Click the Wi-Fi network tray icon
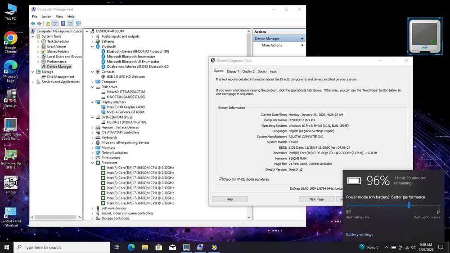The image size is (450, 253). (407, 247)
